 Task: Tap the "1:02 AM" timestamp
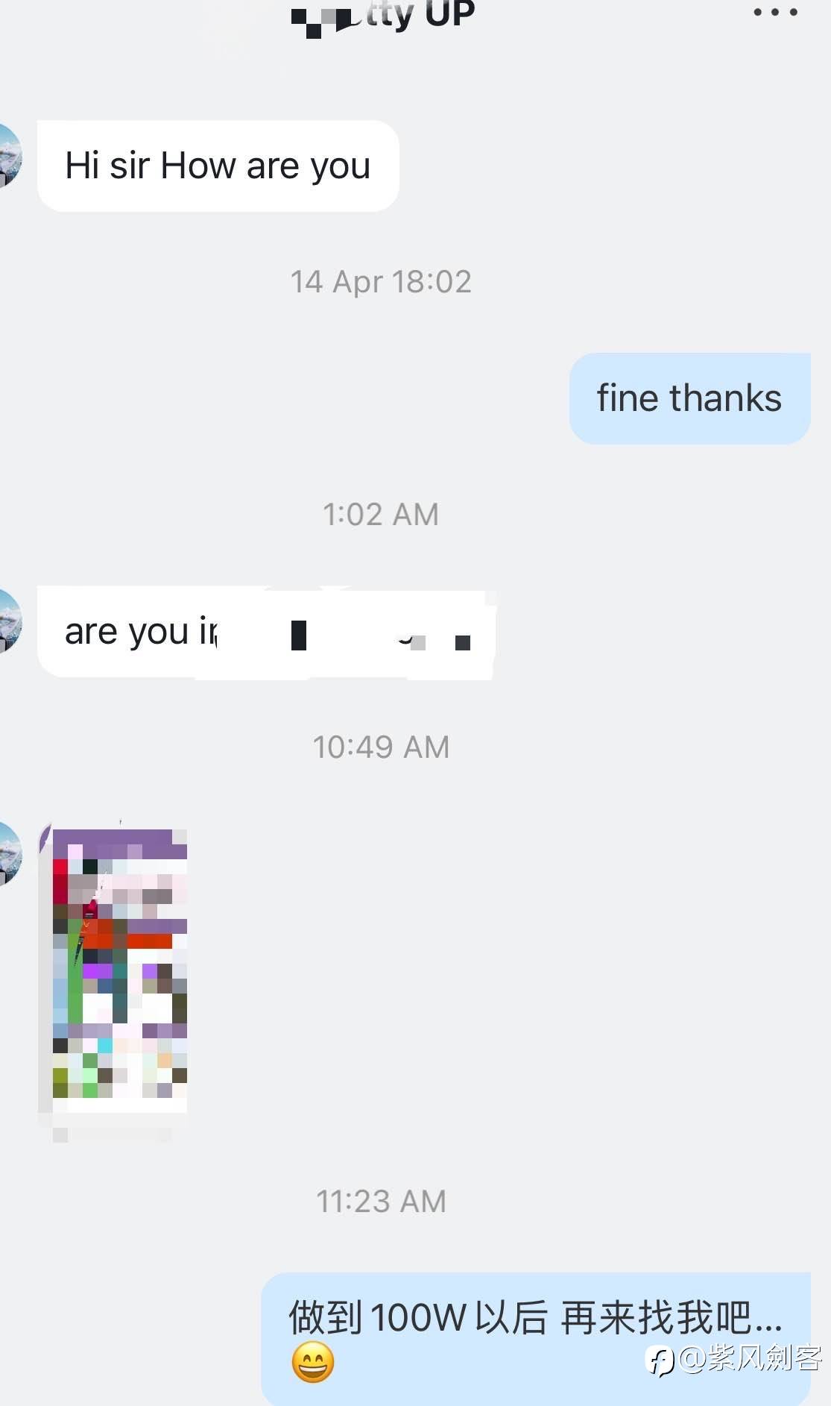381,515
